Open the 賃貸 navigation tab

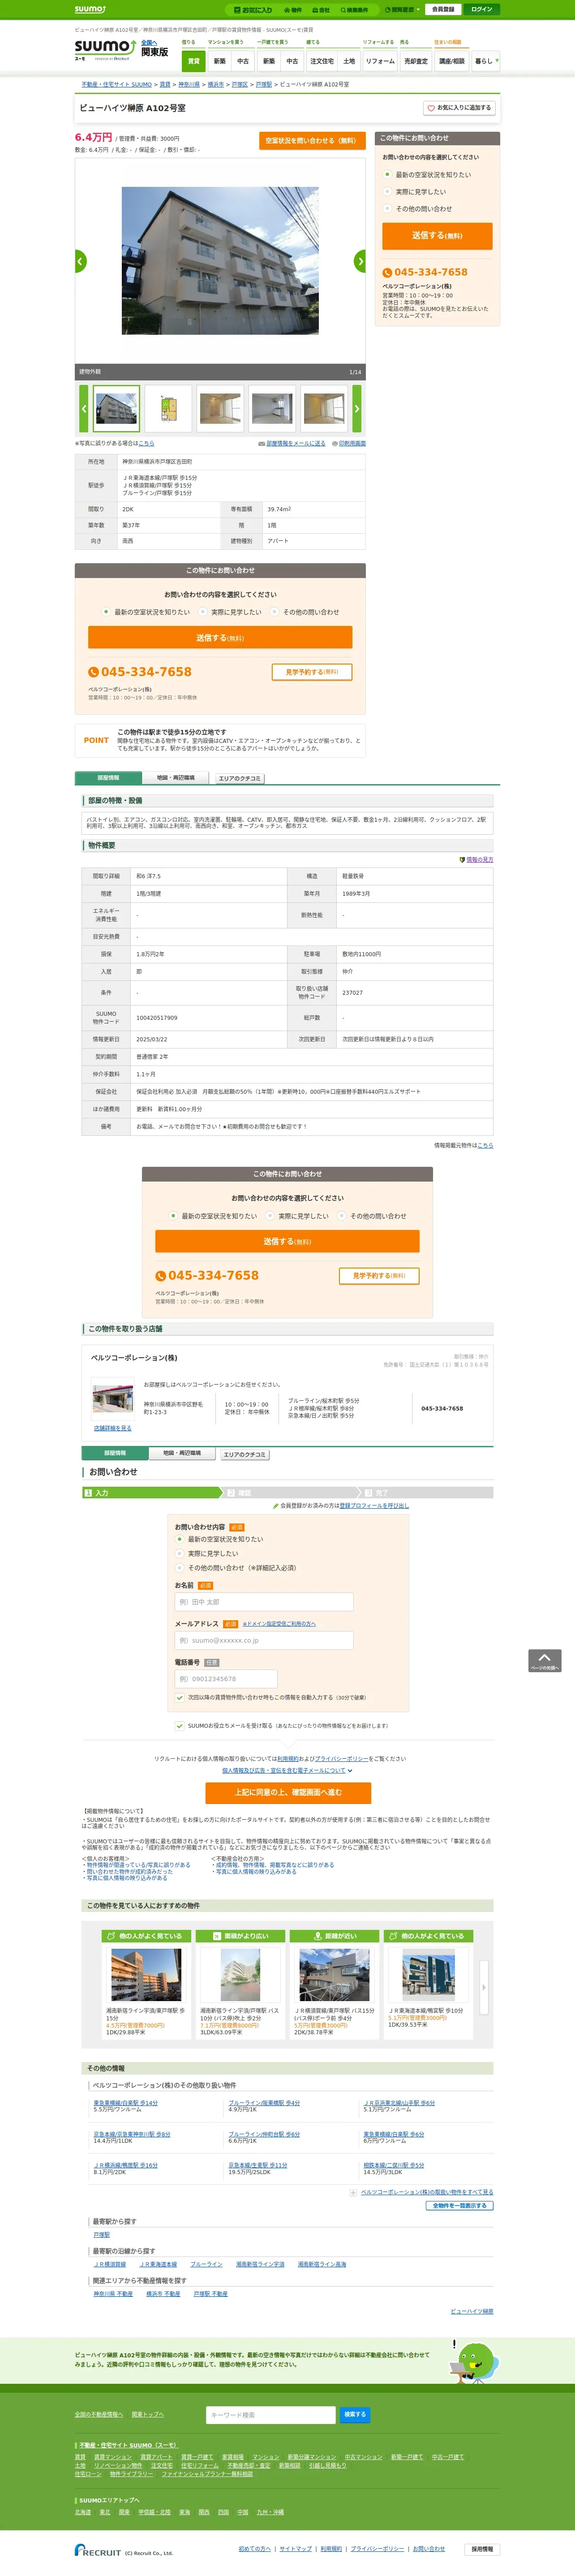194,61
